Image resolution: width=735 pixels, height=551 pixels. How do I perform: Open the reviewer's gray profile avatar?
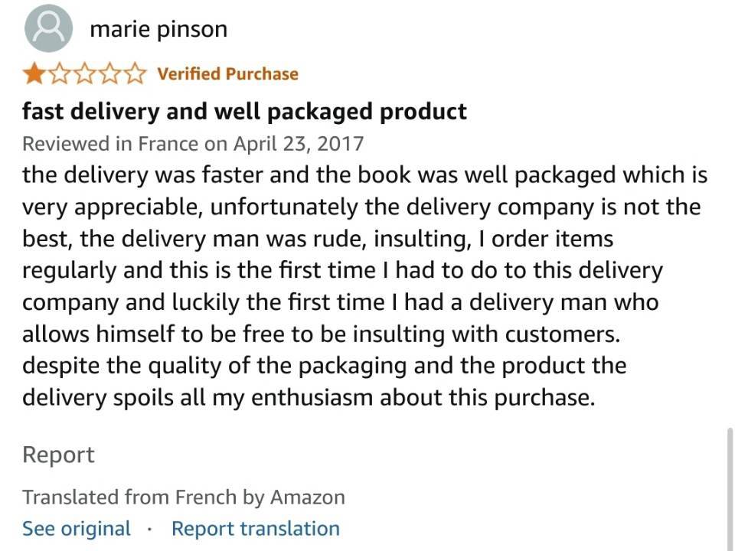(48, 28)
